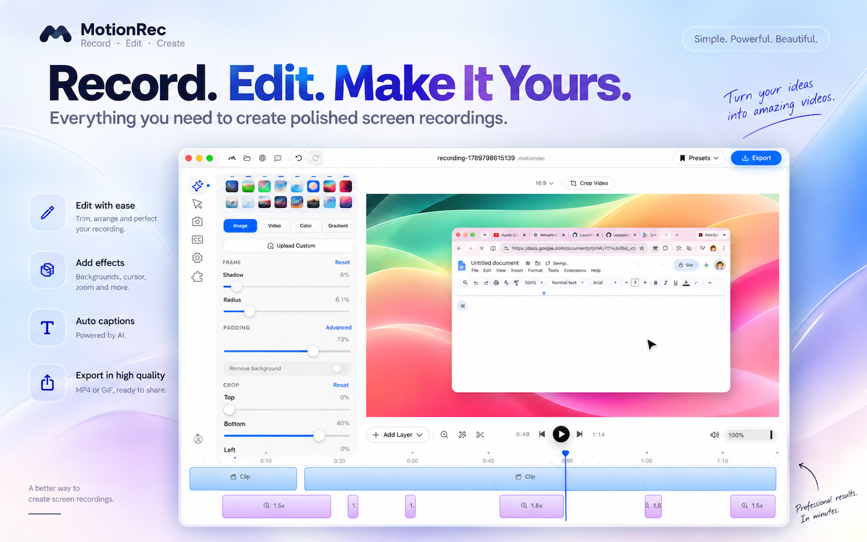
Task: Click the Crop Video button
Action: 589,183
